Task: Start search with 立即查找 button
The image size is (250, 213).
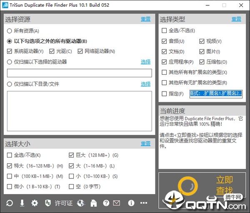Action: [x=202, y=190]
